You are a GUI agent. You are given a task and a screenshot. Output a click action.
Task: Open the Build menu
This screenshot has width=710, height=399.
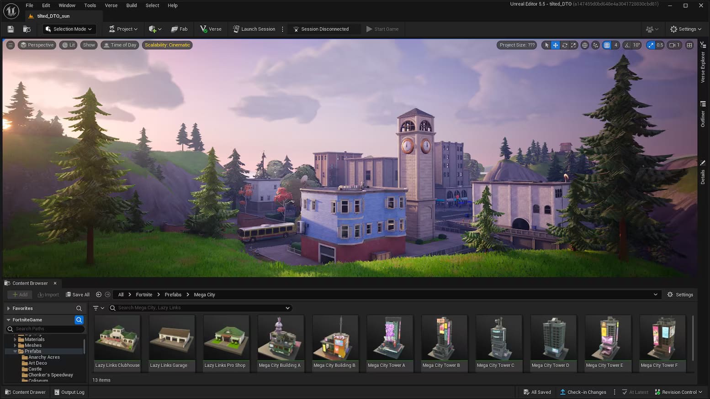pyautogui.click(x=131, y=5)
